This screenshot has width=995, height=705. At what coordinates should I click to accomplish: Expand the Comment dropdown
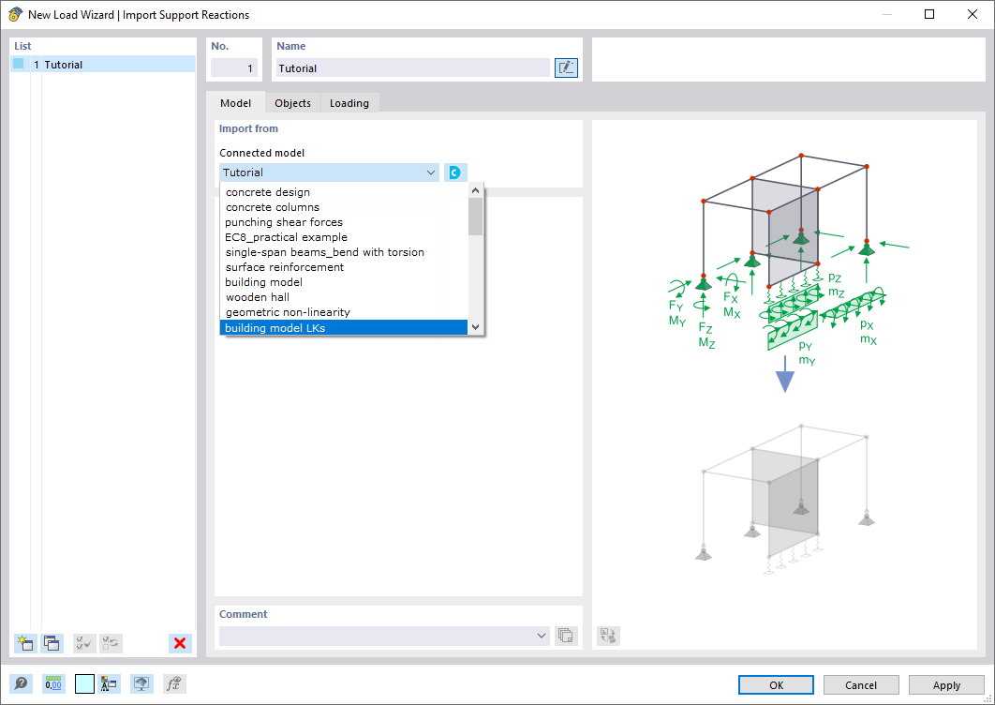tap(542, 636)
